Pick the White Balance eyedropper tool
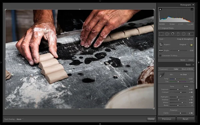The image size is (200, 125). click(162, 75)
